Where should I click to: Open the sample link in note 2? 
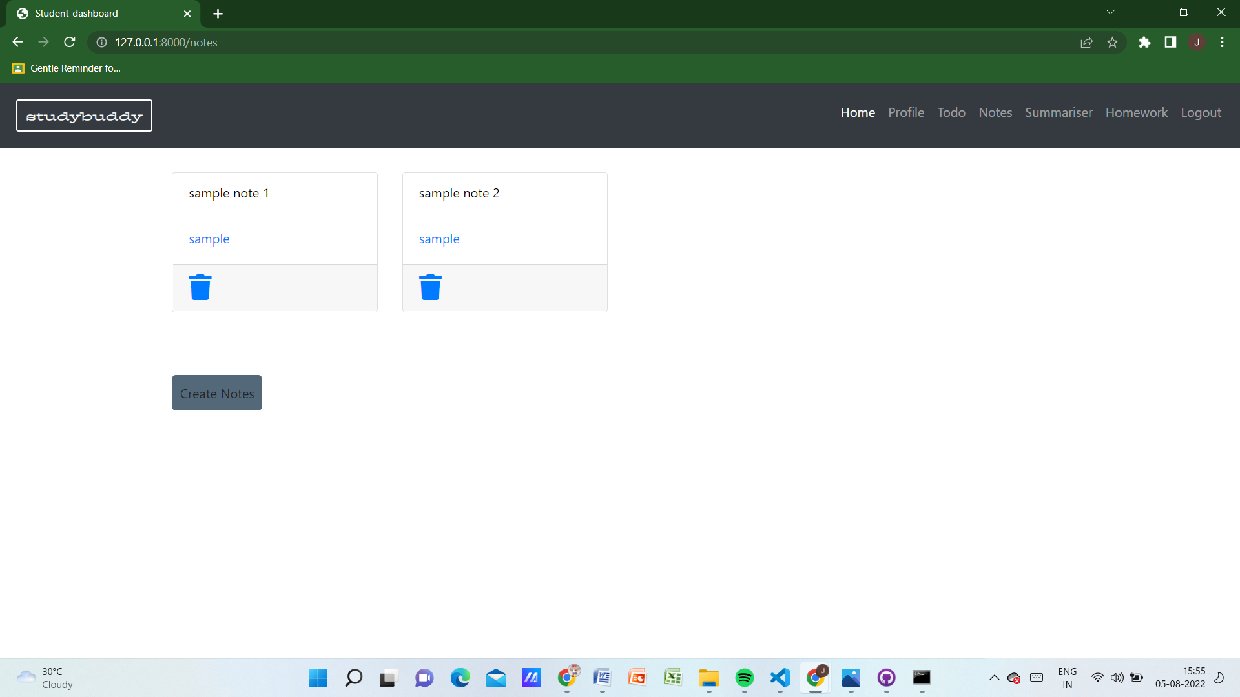(x=439, y=239)
